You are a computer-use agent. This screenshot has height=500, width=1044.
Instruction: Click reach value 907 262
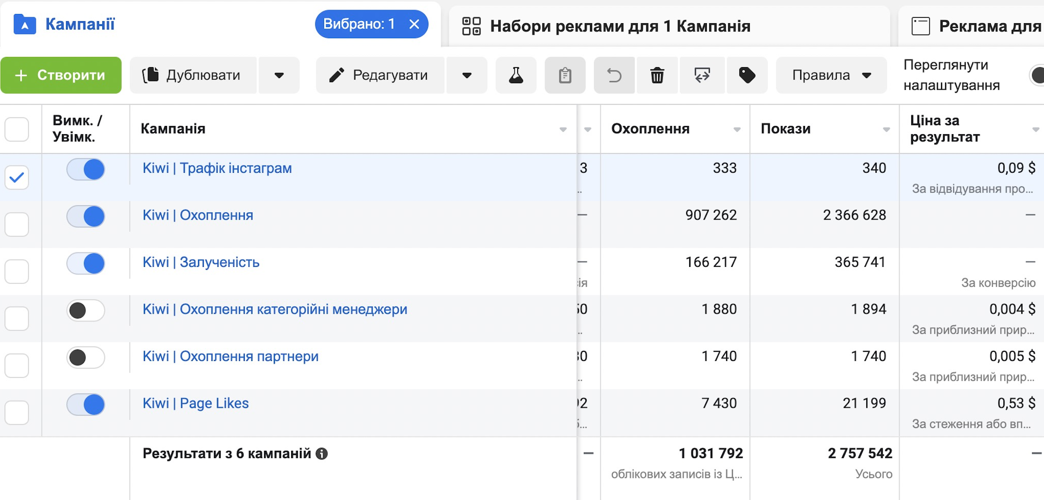(x=711, y=215)
